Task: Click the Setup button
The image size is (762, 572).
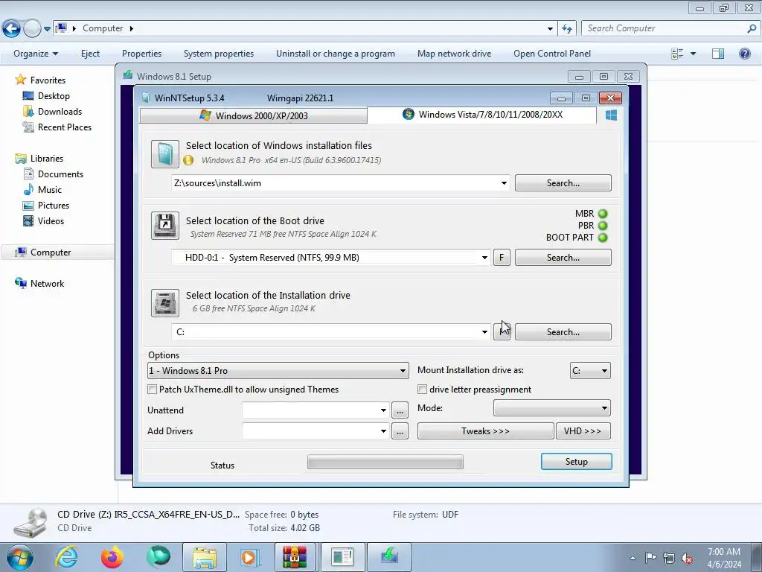Action: (577, 462)
